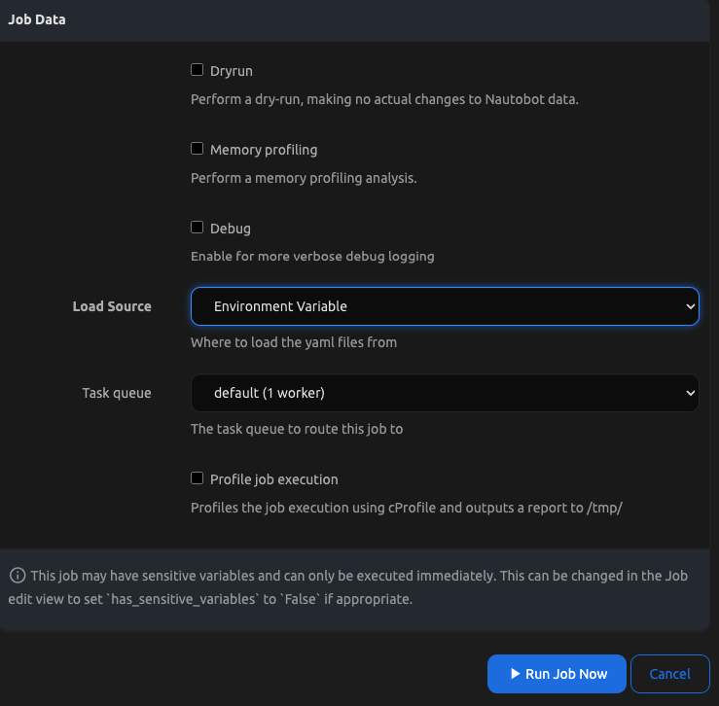Click the Memory profiling label text

click(x=264, y=150)
